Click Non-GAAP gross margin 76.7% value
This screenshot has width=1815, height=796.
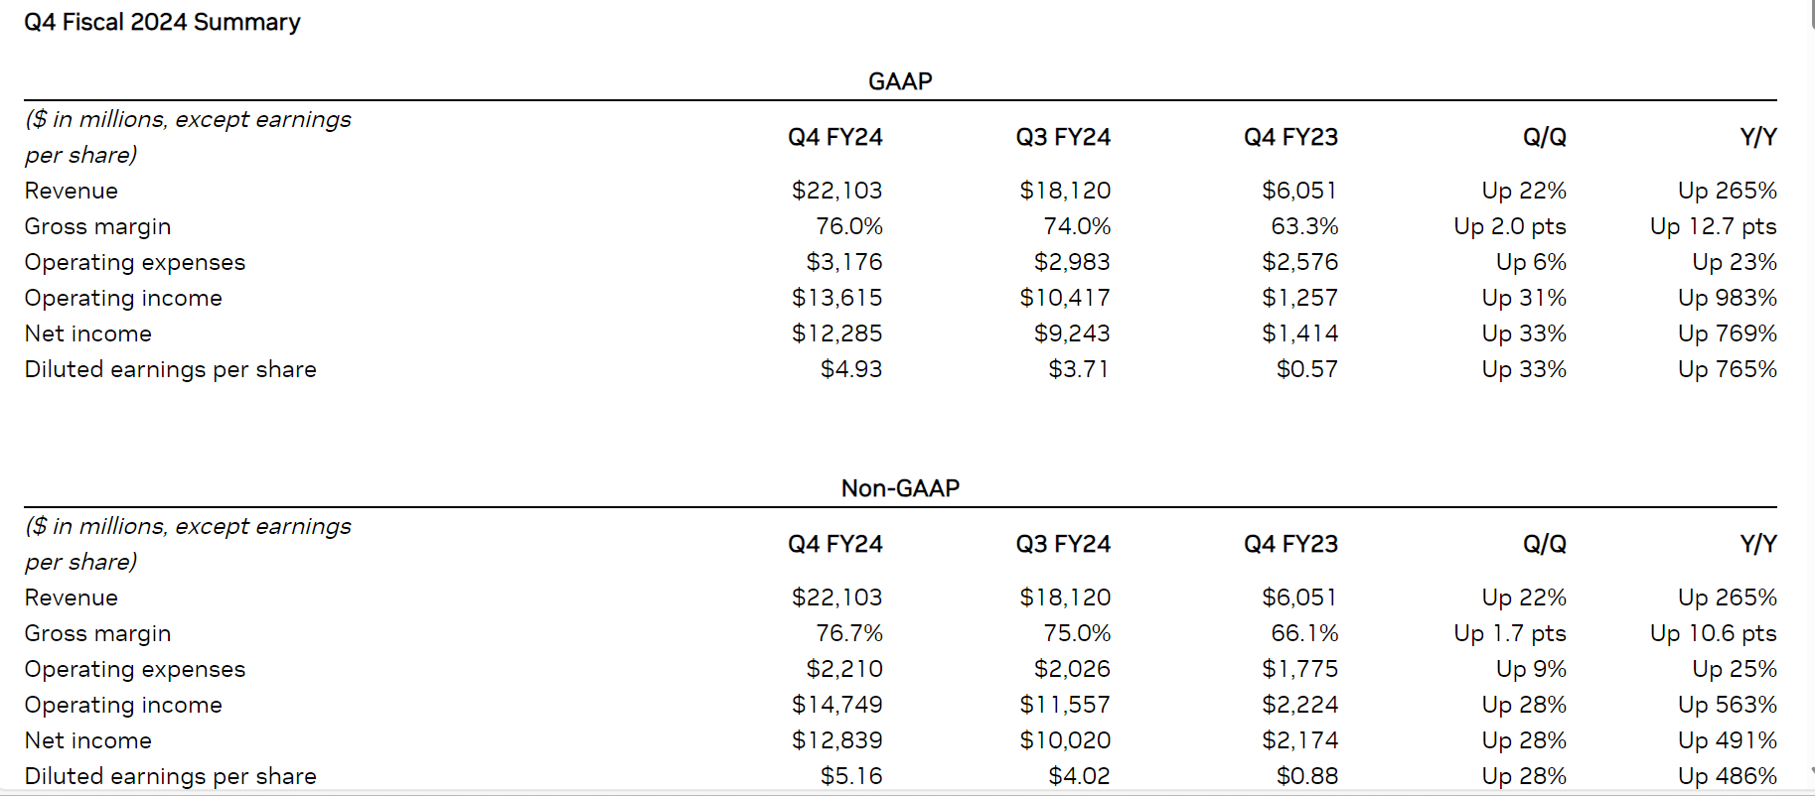coord(849,633)
